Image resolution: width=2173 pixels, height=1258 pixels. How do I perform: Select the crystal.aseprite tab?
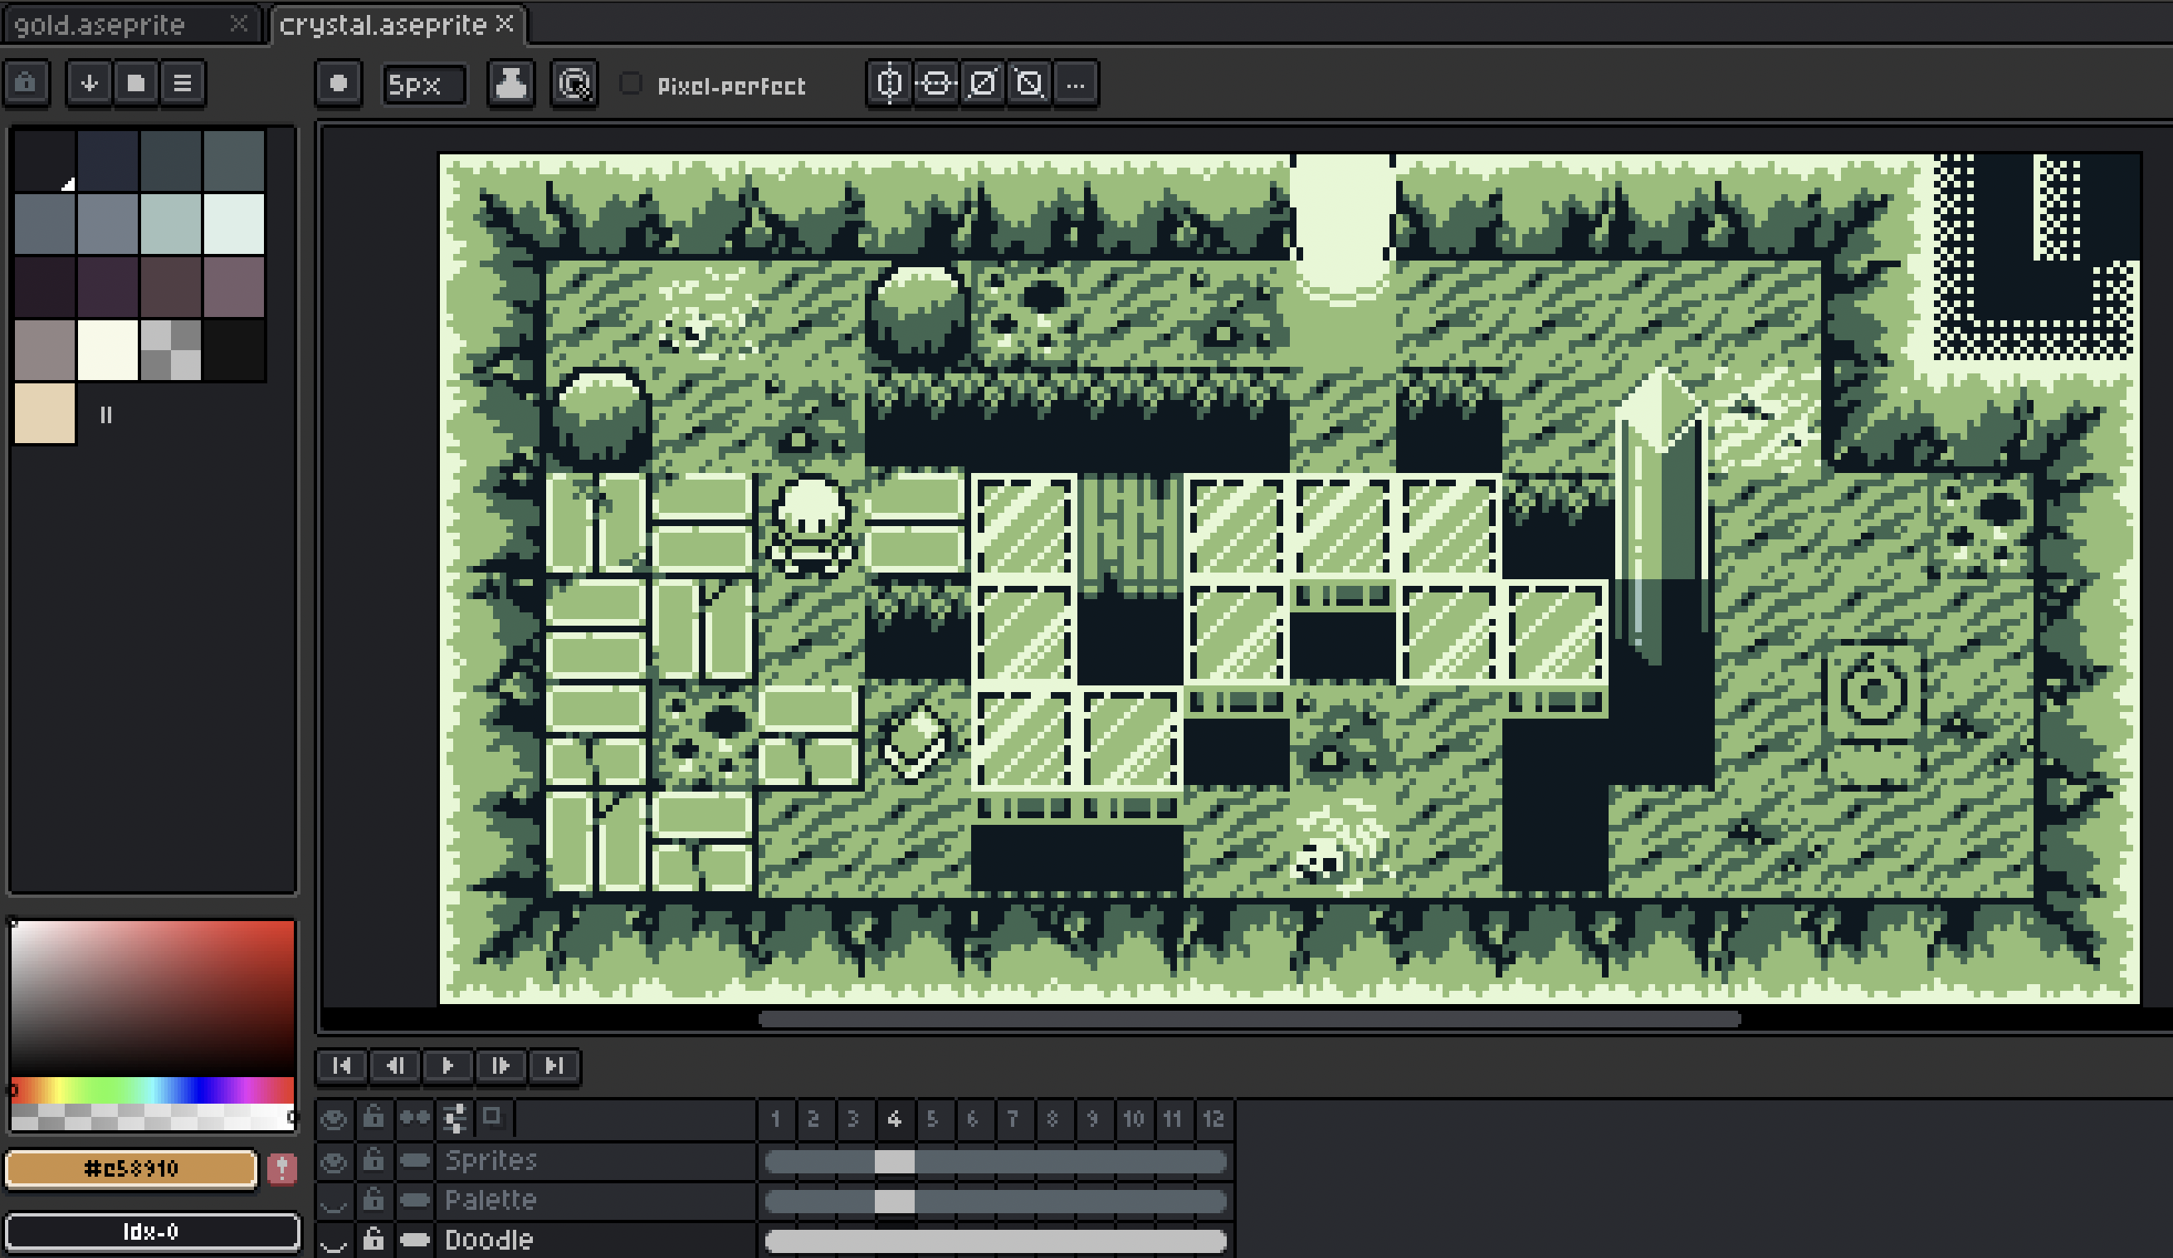click(383, 24)
